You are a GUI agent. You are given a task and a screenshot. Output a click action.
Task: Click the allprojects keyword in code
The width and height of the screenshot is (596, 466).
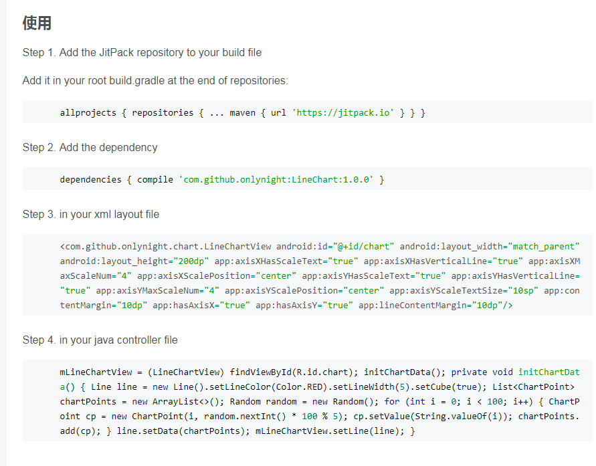point(88,113)
